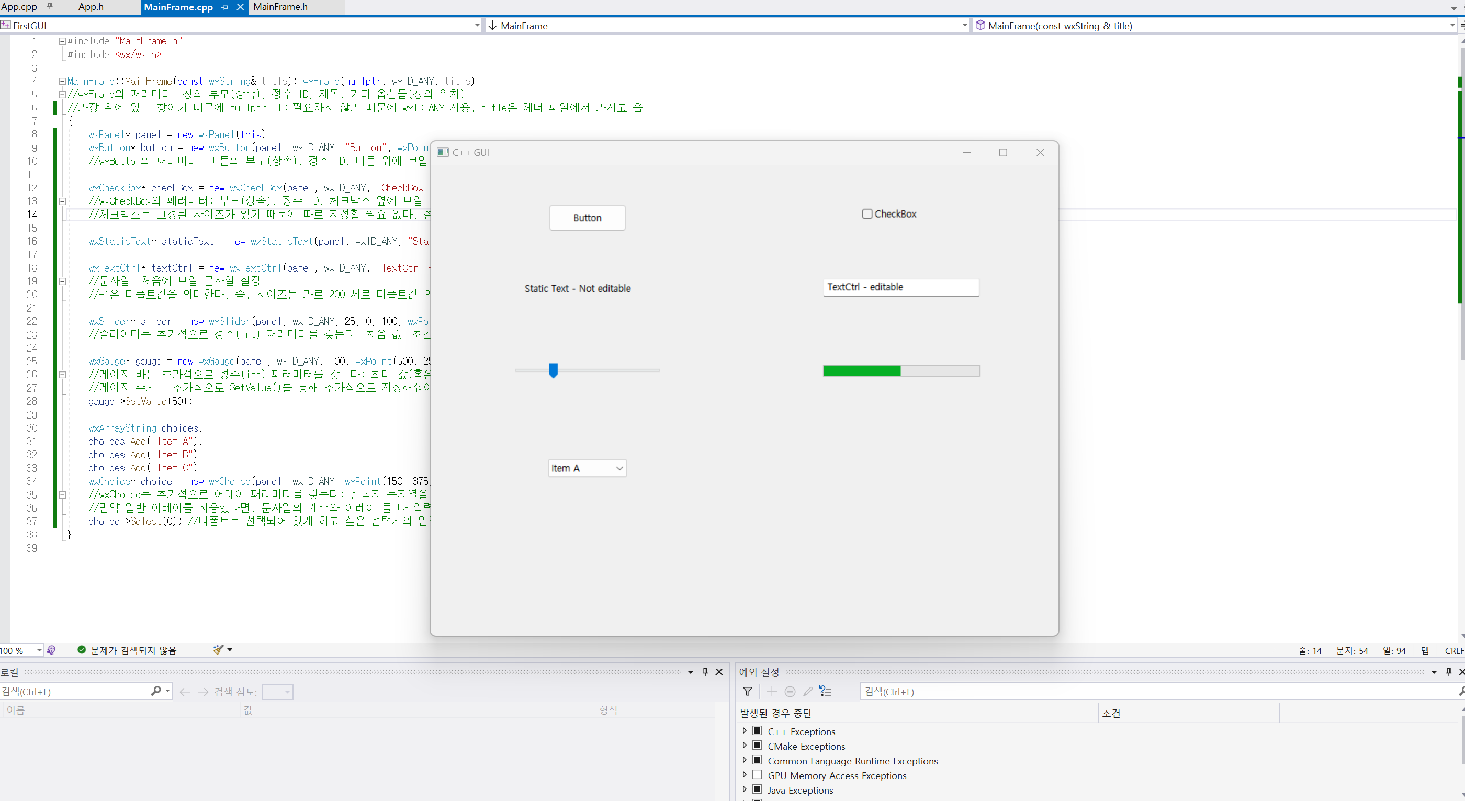Click the CRLF line ending indicator
The width and height of the screenshot is (1465, 801).
[x=1454, y=650]
